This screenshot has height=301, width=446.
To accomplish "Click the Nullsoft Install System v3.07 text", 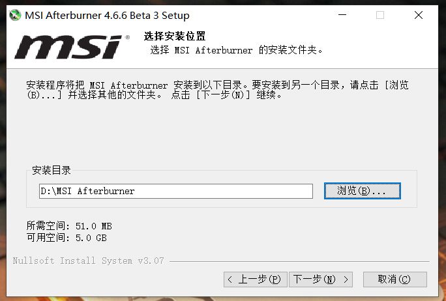I will coord(88,261).
